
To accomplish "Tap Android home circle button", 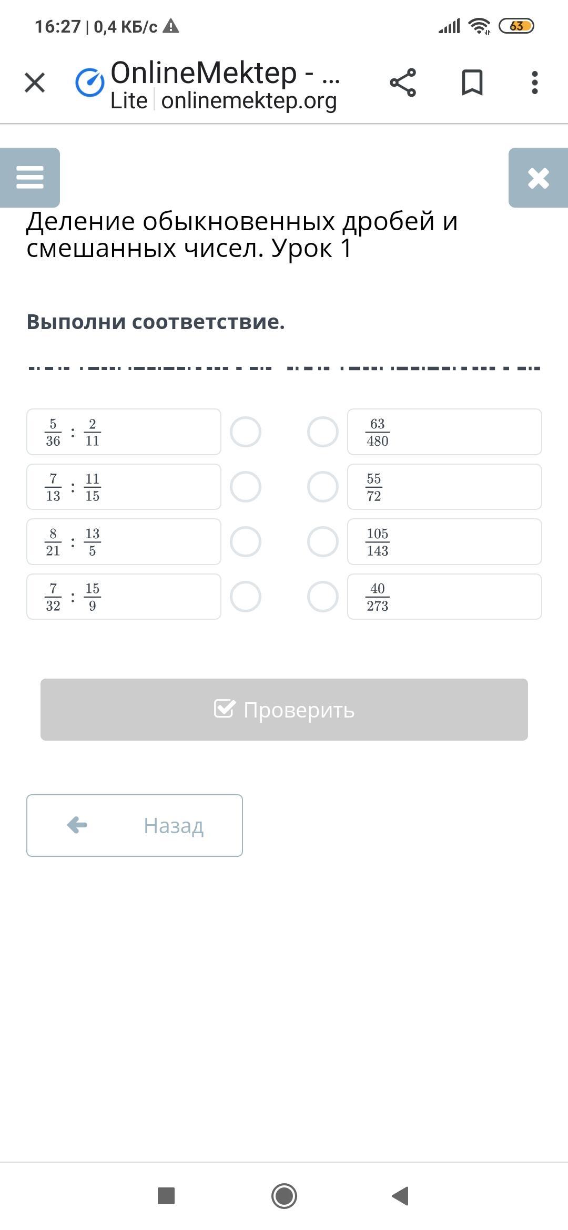I will pyautogui.click(x=284, y=1196).
